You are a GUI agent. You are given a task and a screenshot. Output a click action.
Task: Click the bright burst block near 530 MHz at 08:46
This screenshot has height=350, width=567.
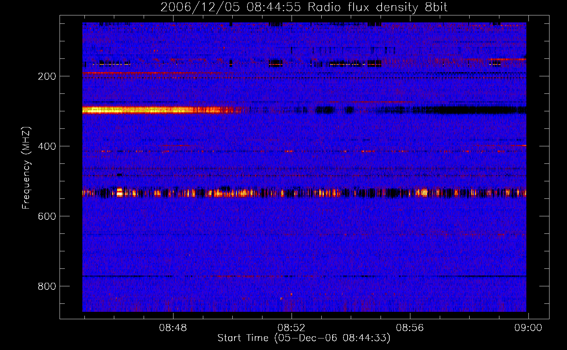click(x=119, y=192)
